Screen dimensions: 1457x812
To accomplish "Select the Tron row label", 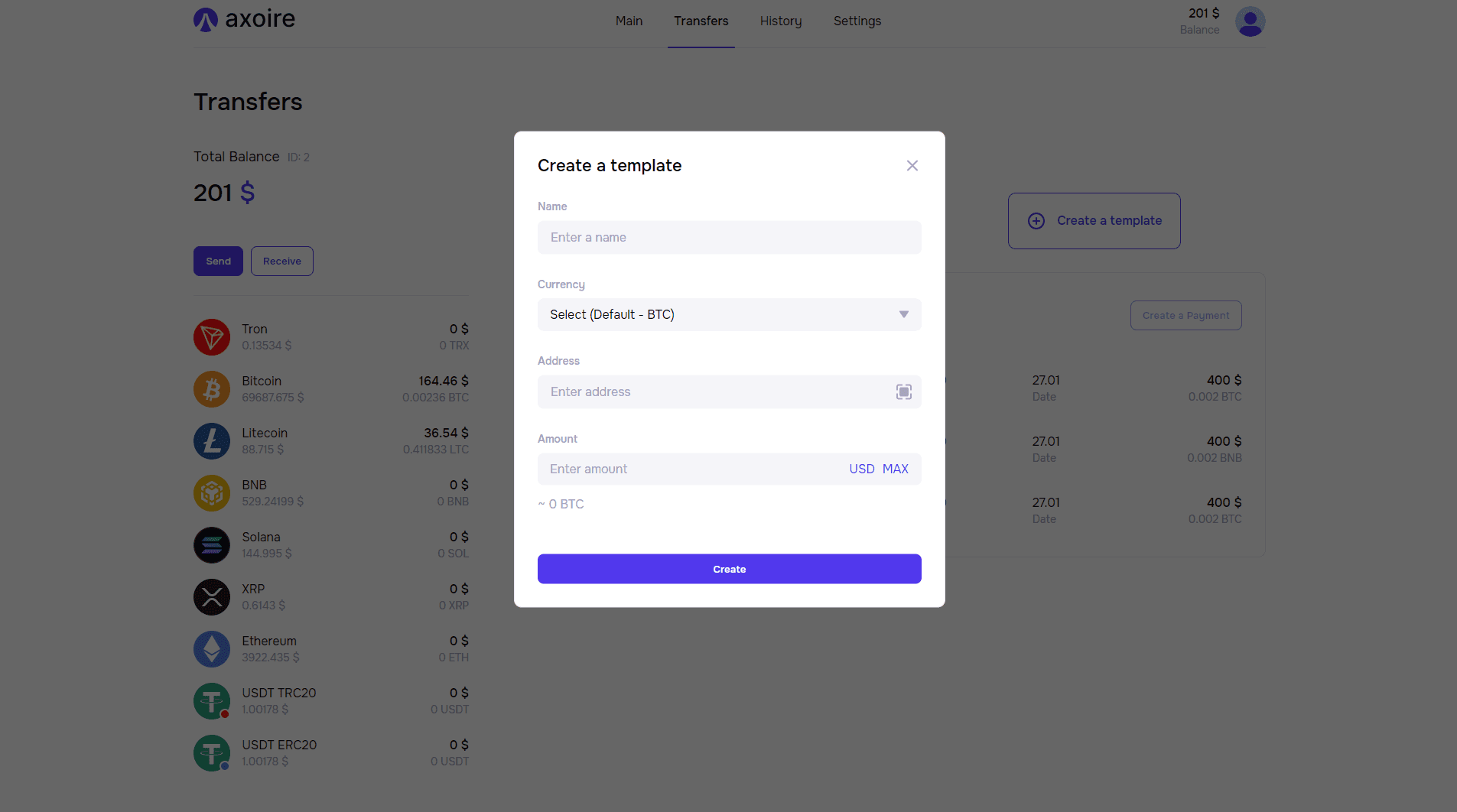I will [255, 330].
